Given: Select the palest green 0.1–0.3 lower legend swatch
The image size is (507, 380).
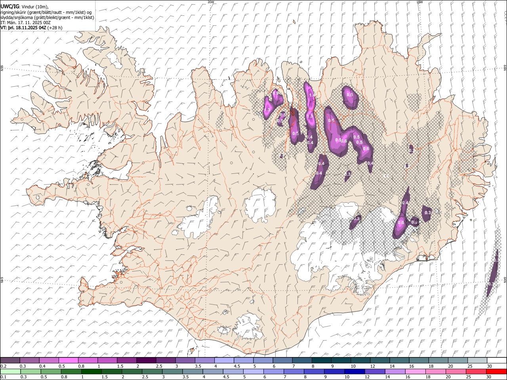Looking at the screenshot, I should [10, 371].
